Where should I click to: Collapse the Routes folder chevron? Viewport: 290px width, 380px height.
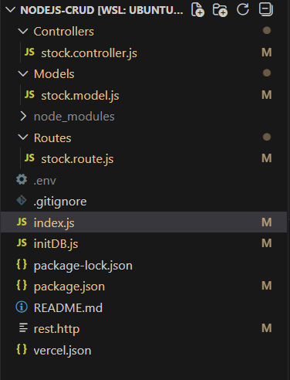23,137
